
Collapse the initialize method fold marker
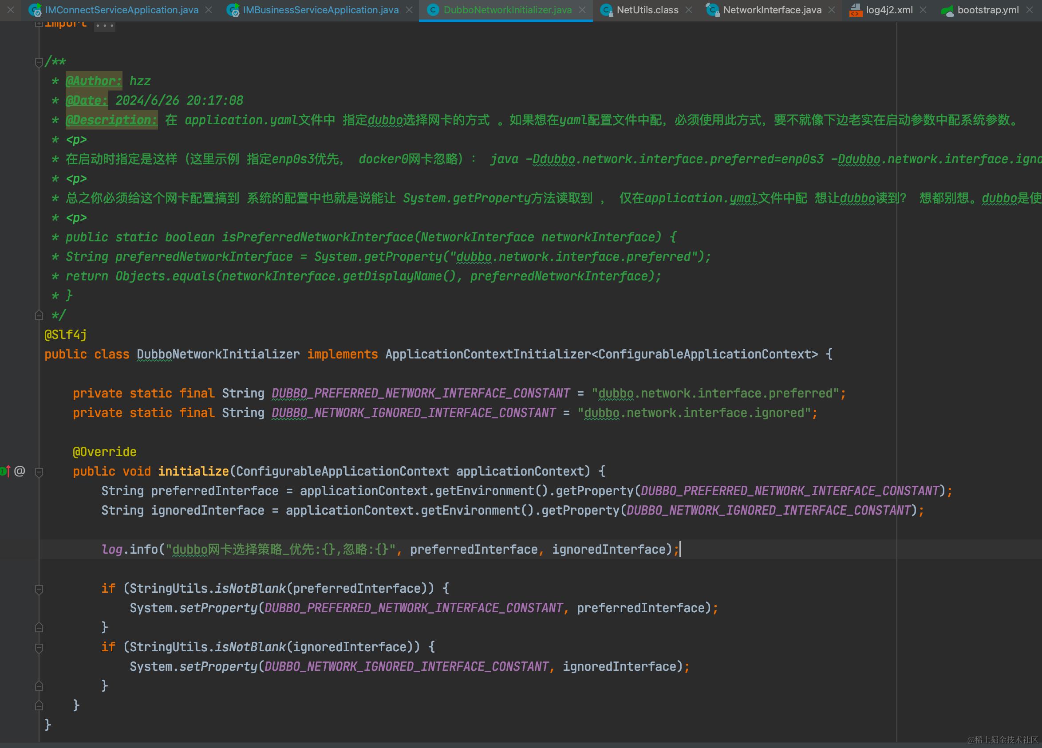(39, 472)
